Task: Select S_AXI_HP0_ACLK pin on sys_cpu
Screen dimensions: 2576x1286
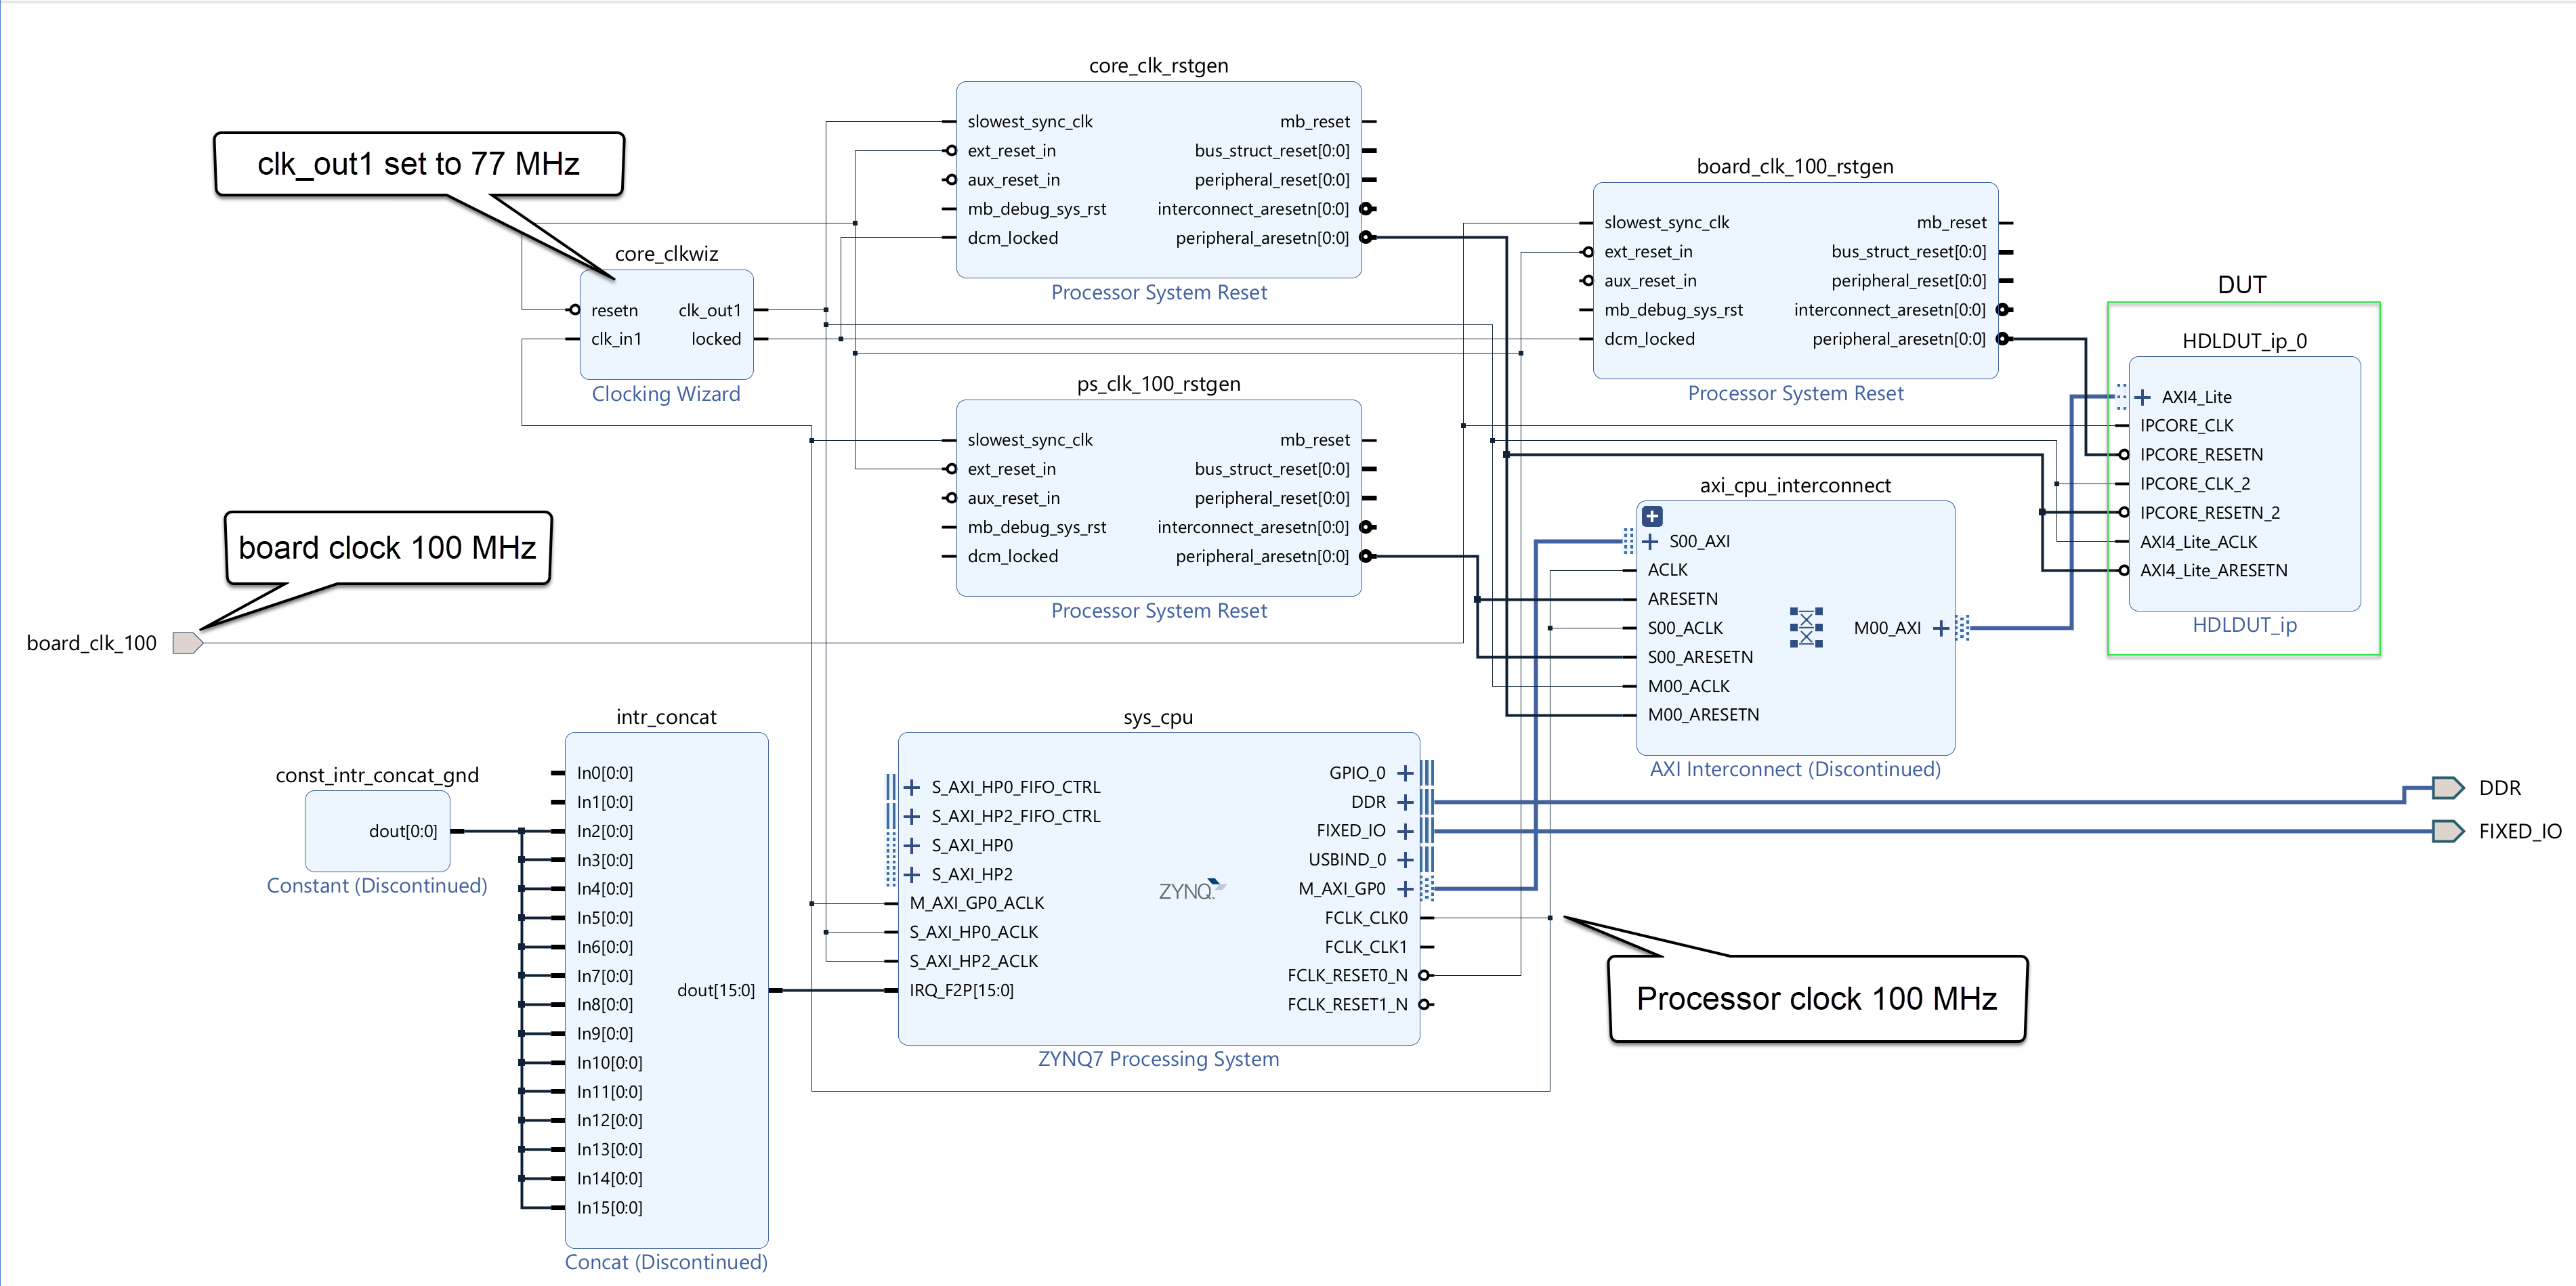Action: 973,932
